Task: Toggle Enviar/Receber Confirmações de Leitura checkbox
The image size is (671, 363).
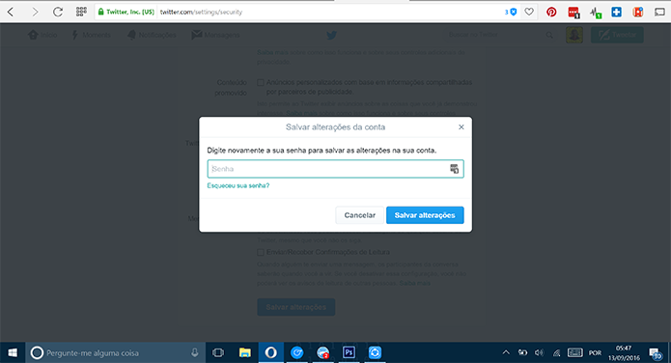Action: coord(260,252)
